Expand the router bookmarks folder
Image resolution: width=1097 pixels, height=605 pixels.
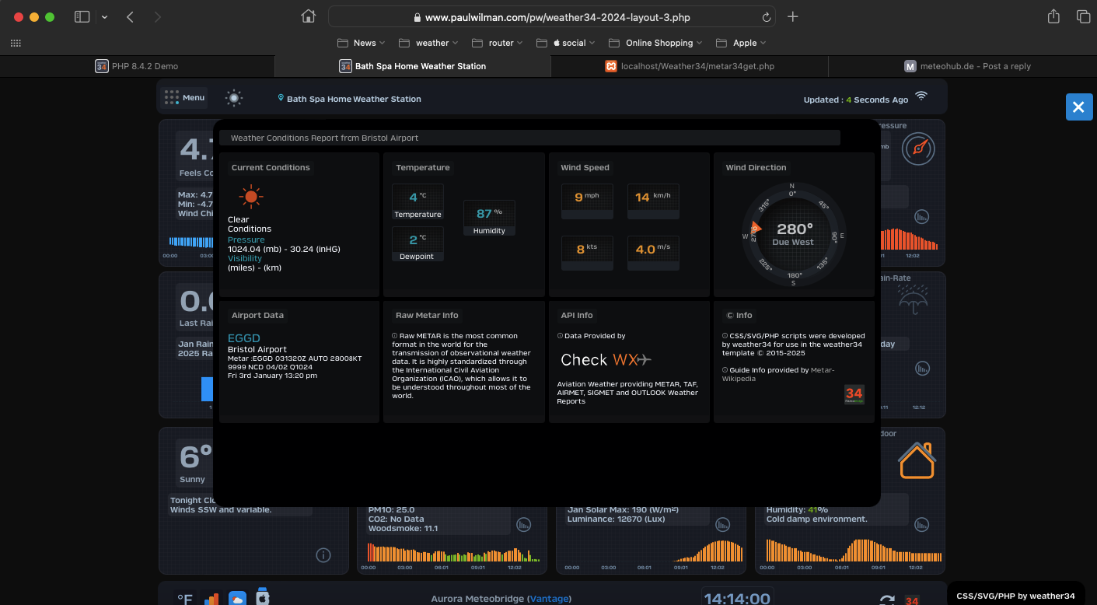pos(497,43)
